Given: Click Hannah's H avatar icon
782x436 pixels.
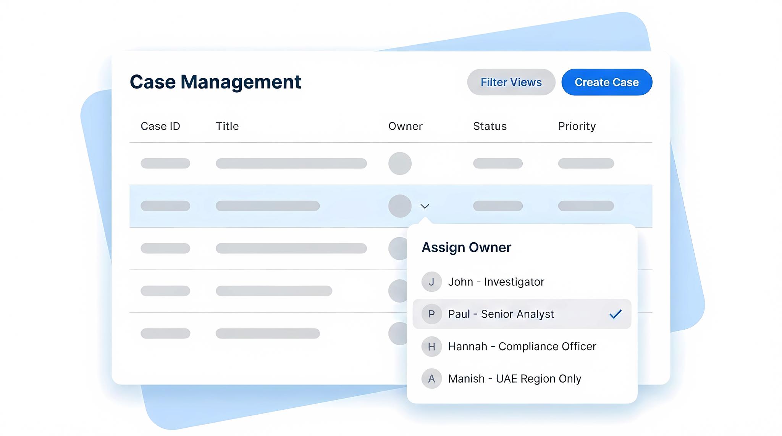Looking at the screenshot, I should click(432, 347).
